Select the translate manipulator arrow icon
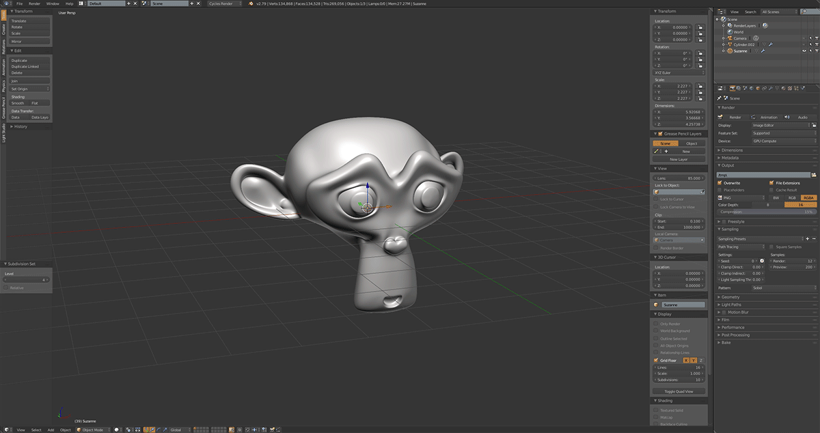 pyautogui.click(x=152, y=430)
